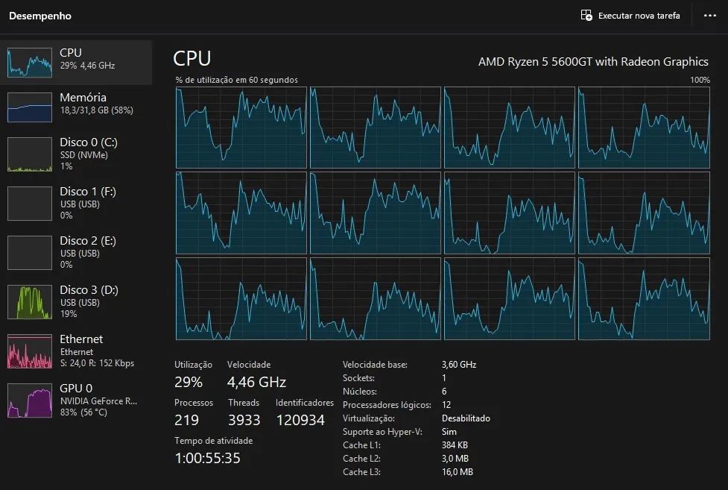The width and height of the screenshot is (728, 490).
Task: Click the last logical processor graph
Action: 644,299
